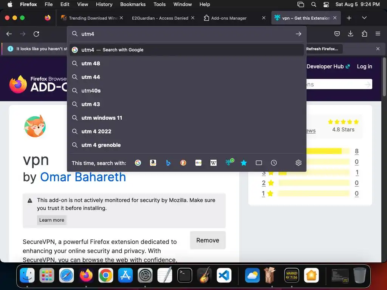The height and width of the screenshot is (290, 387).
Task: Choose the 'utm 48' suggestion
Action: [187, 63]
